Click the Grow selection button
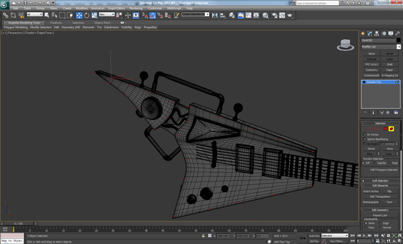This screenshot has width=403, height=244. (x=390, y=148)
